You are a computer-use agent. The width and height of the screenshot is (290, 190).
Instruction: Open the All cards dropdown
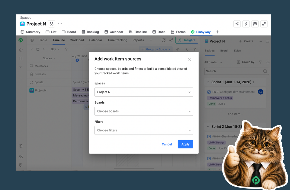(x=213, y=62)
